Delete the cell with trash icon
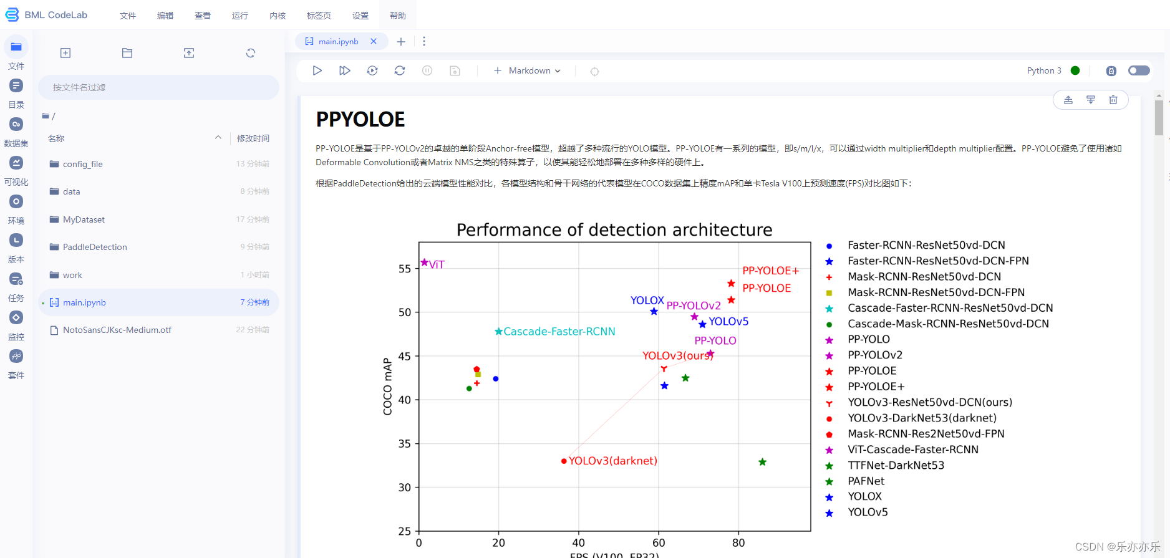Screen dimensions: 1170x558 point(1113,100)
